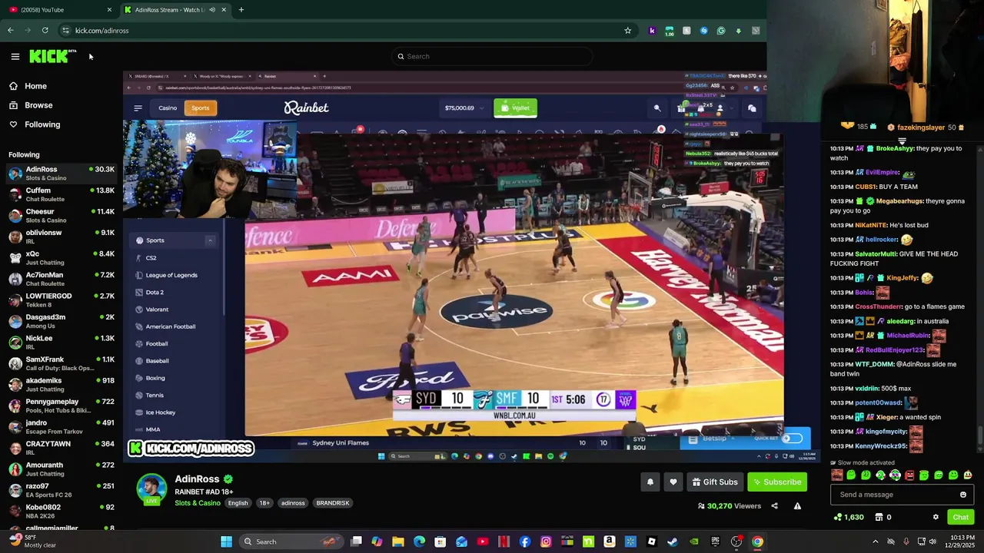Viewport: 984px width, 553px height.
Task: Open the OBS Studio taskbar icon
Action: coord(736,541)
